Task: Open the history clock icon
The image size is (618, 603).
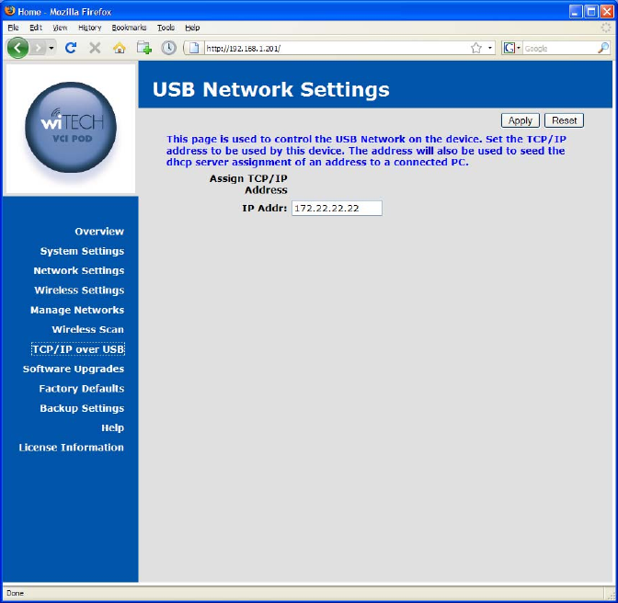Action: (x=168, y=48)
